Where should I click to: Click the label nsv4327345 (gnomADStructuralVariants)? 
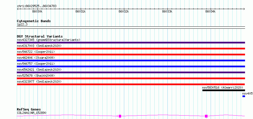point(49,40)
